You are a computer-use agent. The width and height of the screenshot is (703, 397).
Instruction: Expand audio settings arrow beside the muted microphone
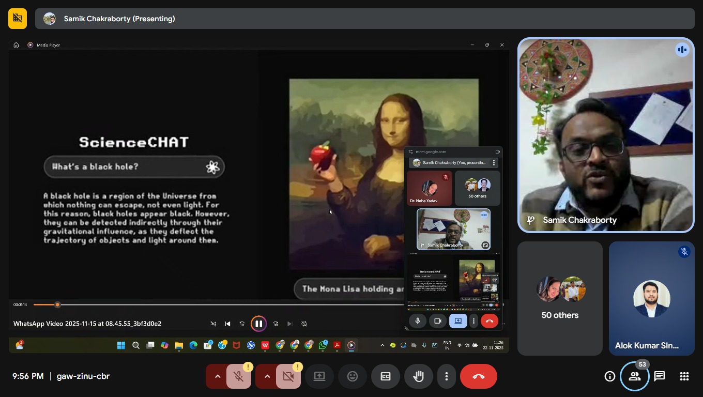pos(217,376)
